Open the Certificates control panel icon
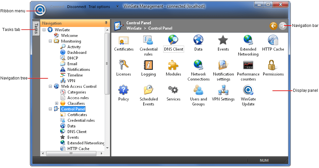Image resolution: width=319 pixels, height=168 pixels. click(124, 40)
